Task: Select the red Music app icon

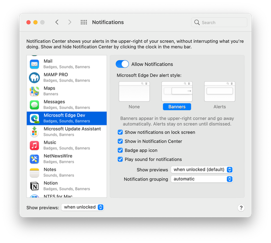Action: coord(34,145)
